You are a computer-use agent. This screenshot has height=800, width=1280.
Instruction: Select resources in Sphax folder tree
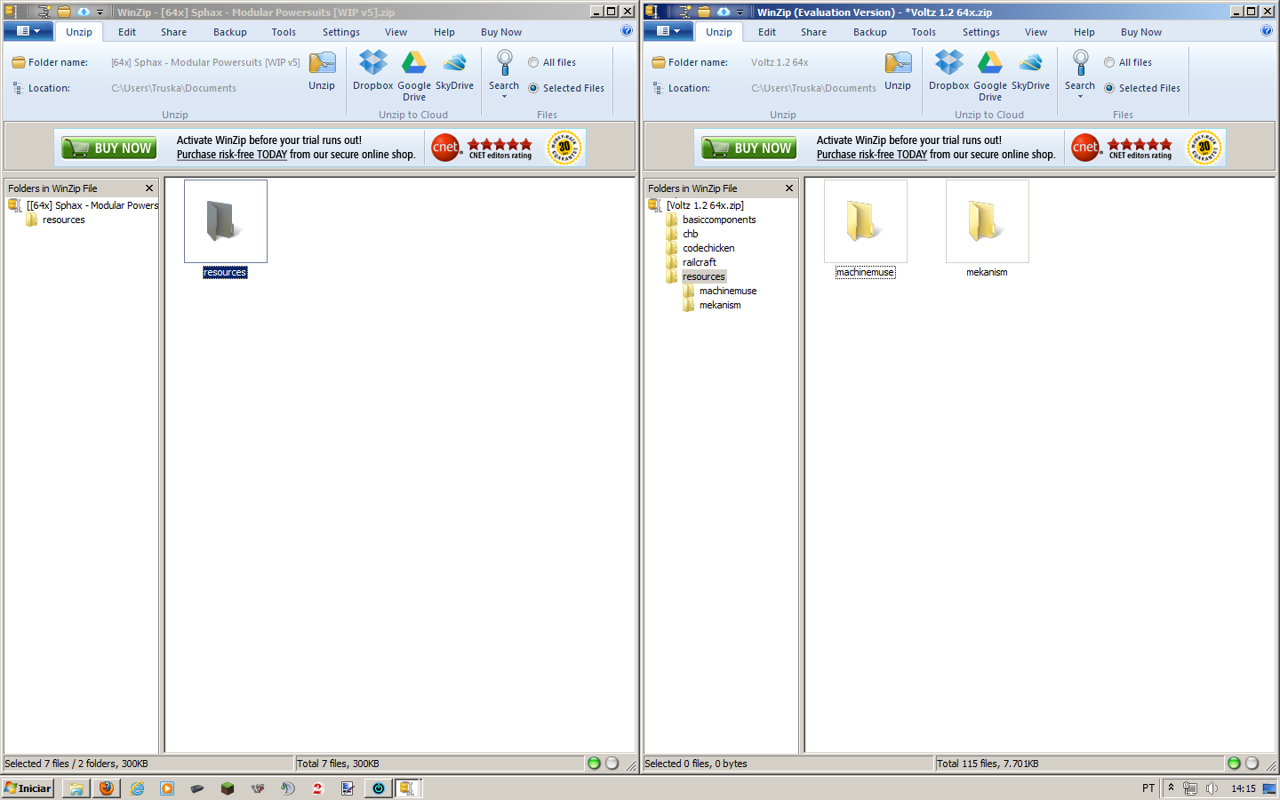point(64,220)
